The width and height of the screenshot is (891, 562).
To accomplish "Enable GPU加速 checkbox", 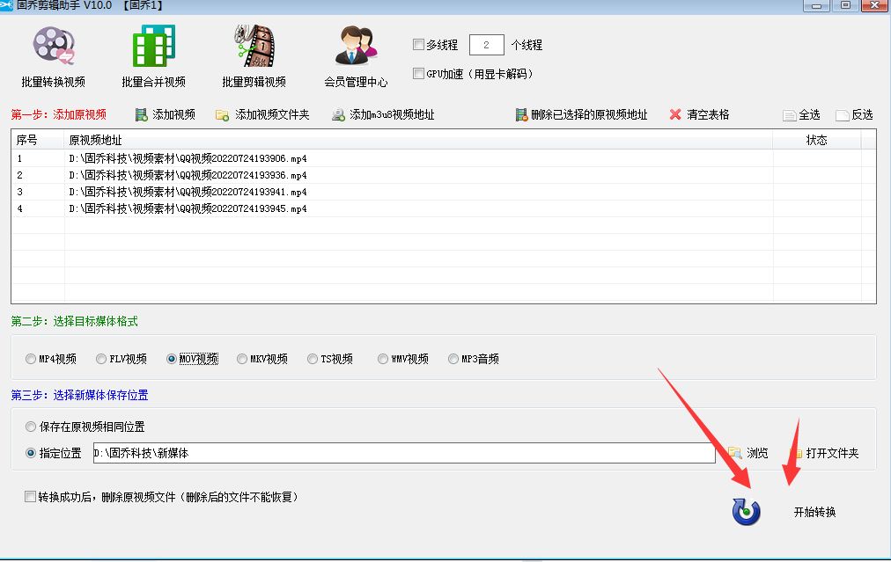I will pos(418,73).
